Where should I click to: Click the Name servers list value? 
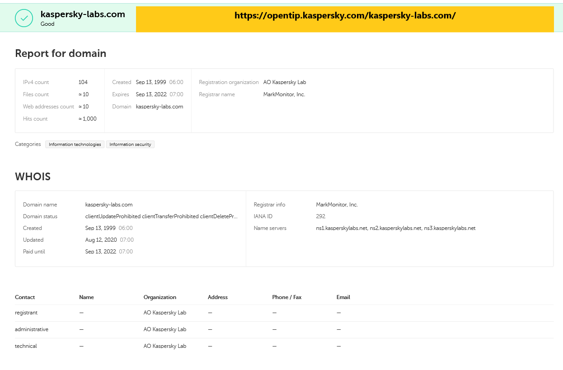coord(396,228)
